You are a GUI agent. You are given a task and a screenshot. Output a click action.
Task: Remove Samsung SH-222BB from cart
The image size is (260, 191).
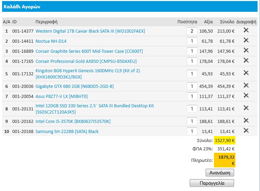click(x=246, y=131)
